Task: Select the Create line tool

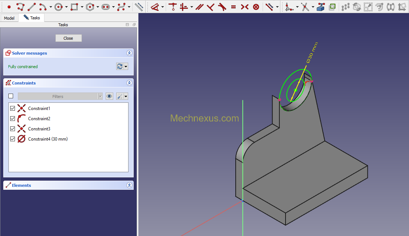Action: [32, 7]
